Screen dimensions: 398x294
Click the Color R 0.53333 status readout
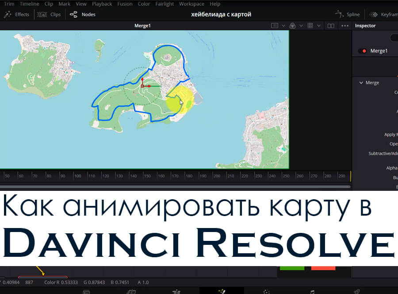[61, 282]
